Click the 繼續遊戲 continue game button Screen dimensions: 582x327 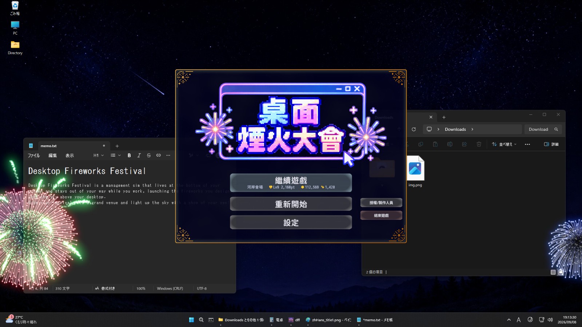point(291,182)
